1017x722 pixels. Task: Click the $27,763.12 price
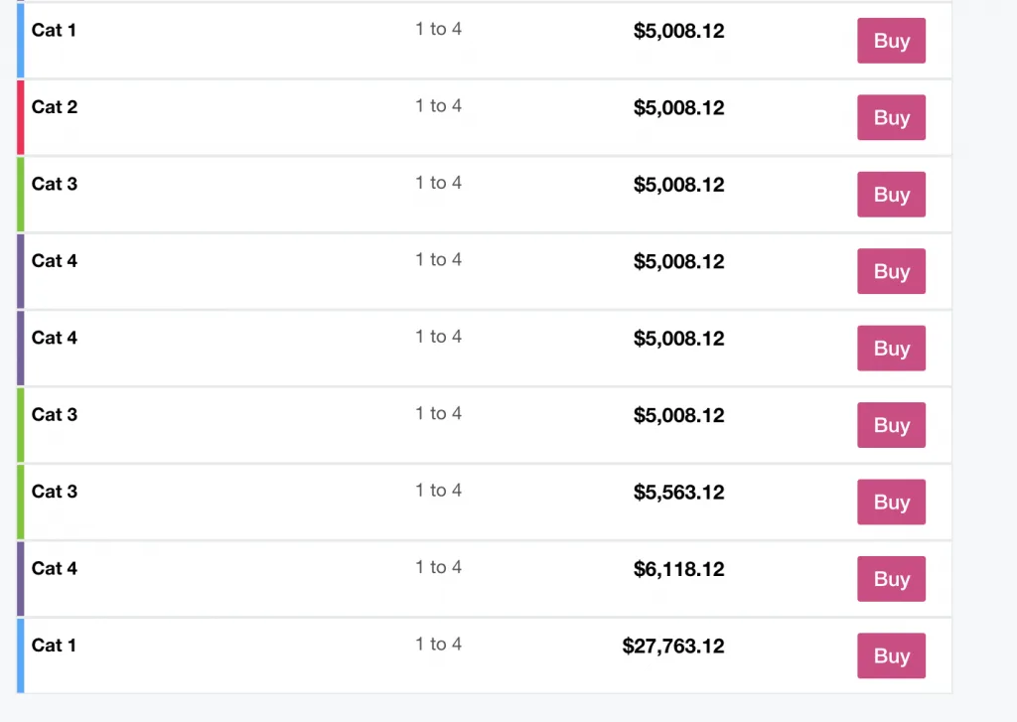click(x=673, y=647)
